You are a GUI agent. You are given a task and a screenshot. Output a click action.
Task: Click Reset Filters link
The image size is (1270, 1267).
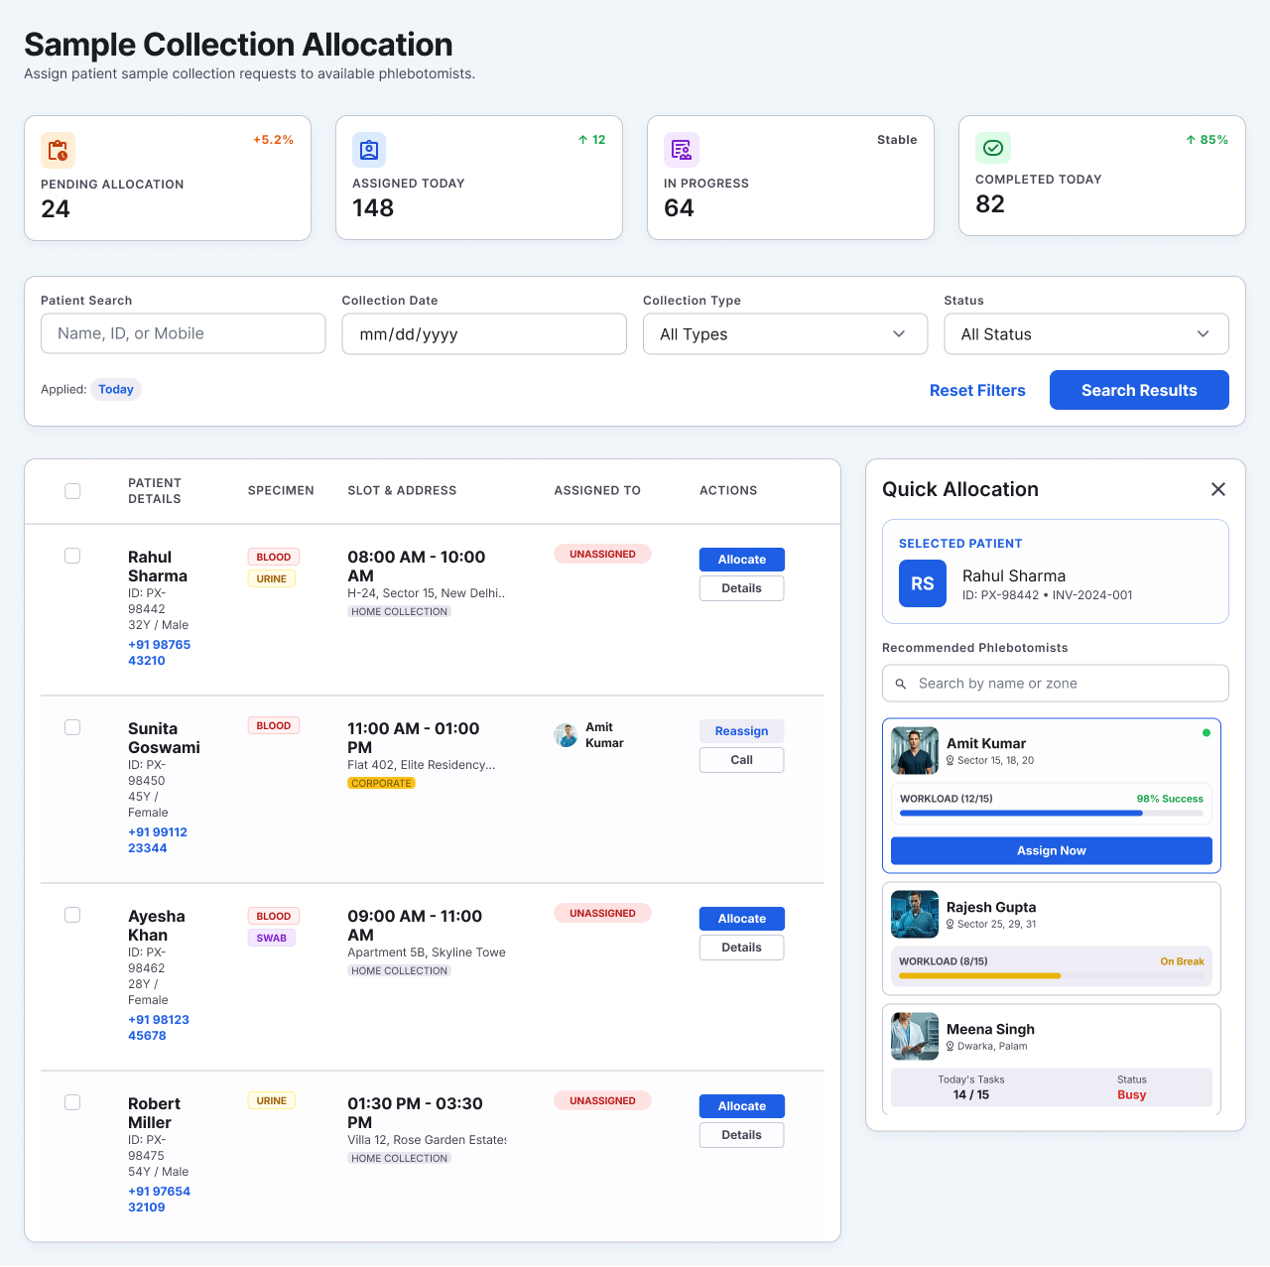(977, 390)
